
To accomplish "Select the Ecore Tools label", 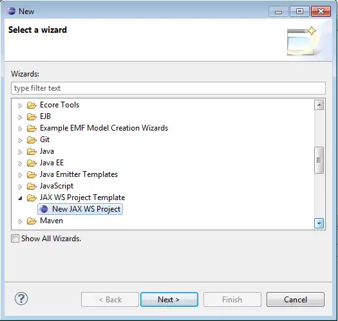I will click(59, 105).
